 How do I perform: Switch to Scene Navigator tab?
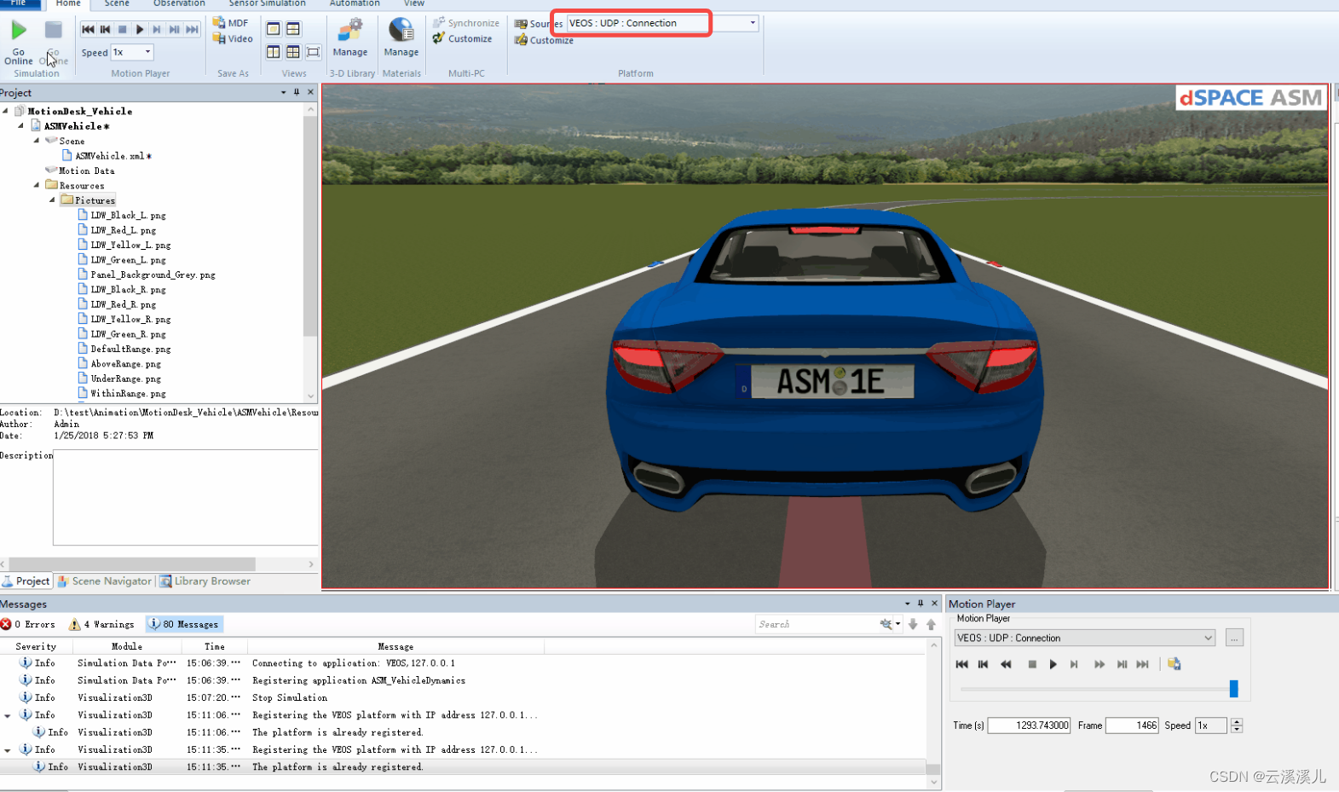click(104, 581)
